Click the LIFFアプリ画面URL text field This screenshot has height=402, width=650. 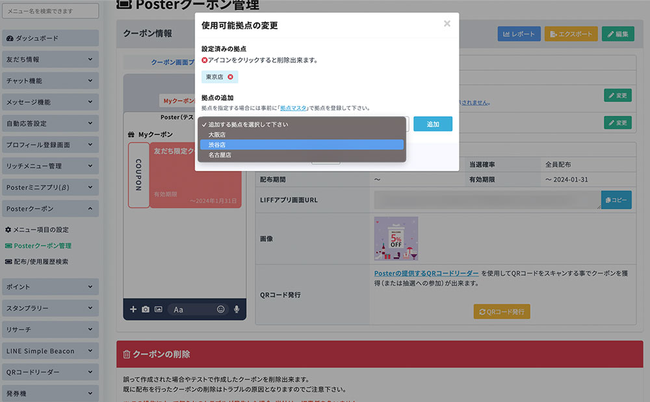click(487, 200)
